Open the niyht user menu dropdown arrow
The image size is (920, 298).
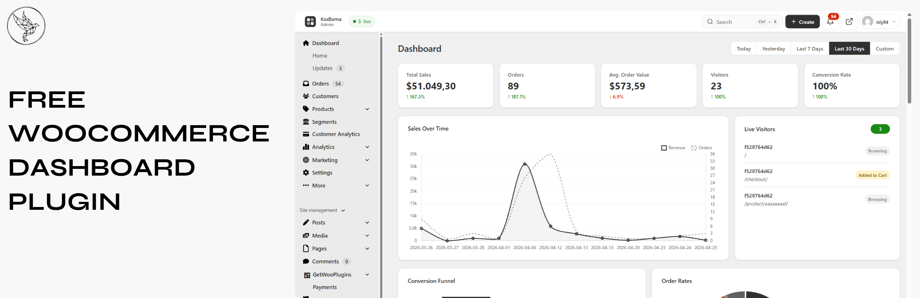[894, 22]
